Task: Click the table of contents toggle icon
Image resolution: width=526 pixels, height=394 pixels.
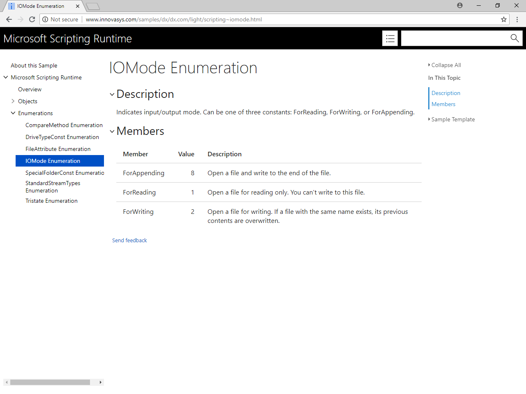Action: 390,38
